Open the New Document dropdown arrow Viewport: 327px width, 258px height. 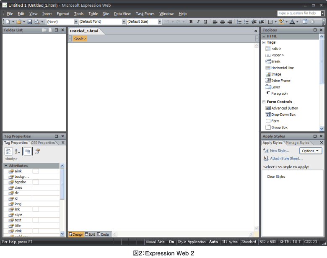13,22
